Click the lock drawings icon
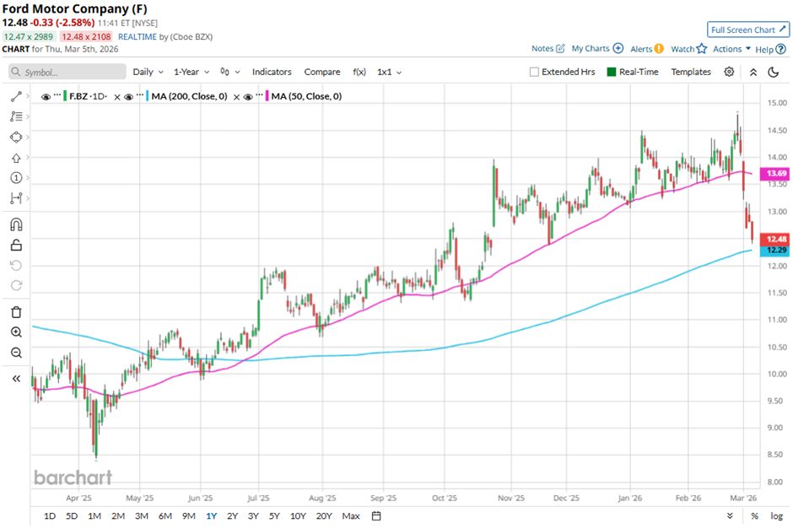This screenshot has height=529, width=793. pos(16,246)
